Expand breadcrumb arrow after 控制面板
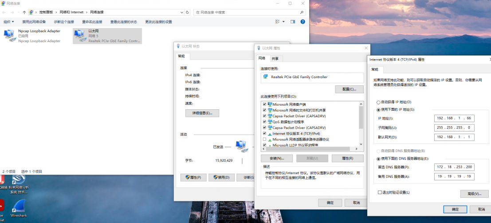This screenshot has width=491, height=223. pos(57,12)
